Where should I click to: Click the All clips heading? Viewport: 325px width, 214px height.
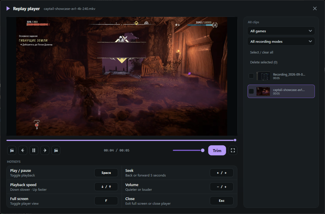[253, 22]
